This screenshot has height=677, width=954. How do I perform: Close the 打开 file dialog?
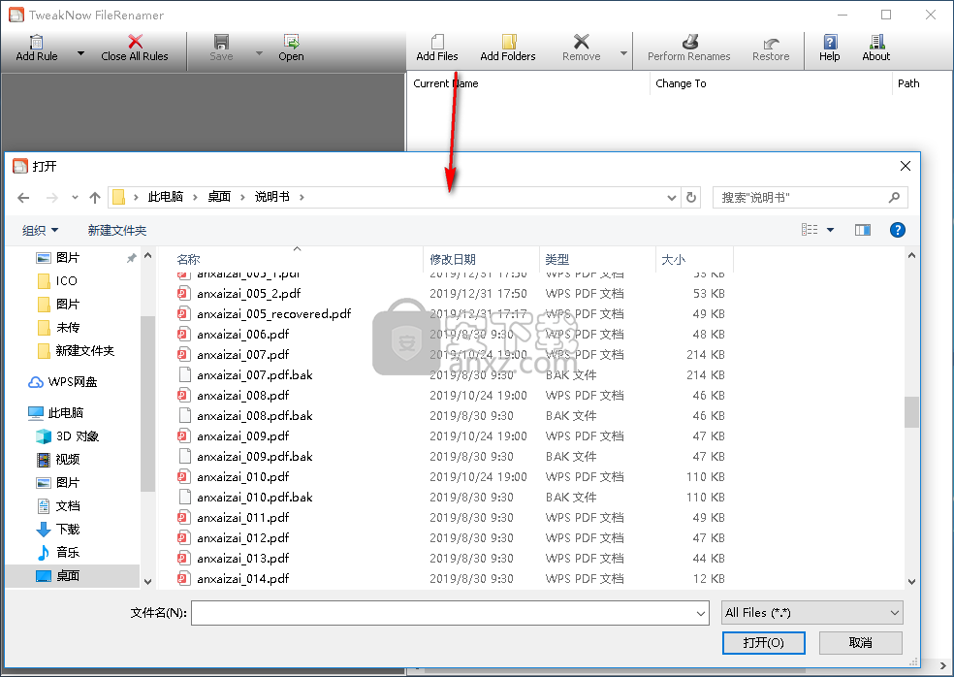906,166
